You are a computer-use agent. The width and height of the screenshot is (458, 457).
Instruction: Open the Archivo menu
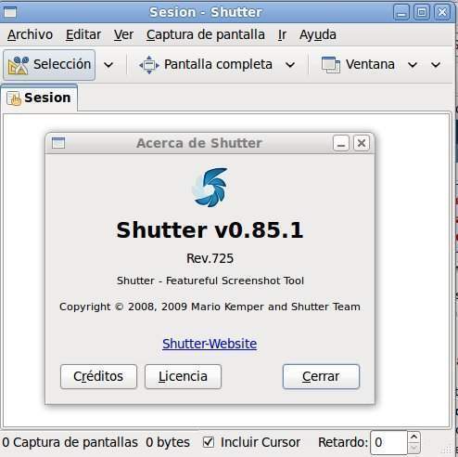coord(30,34)
